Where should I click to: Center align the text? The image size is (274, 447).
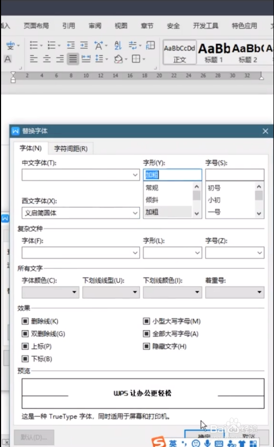pyautogui.click(x=47, y=59)
